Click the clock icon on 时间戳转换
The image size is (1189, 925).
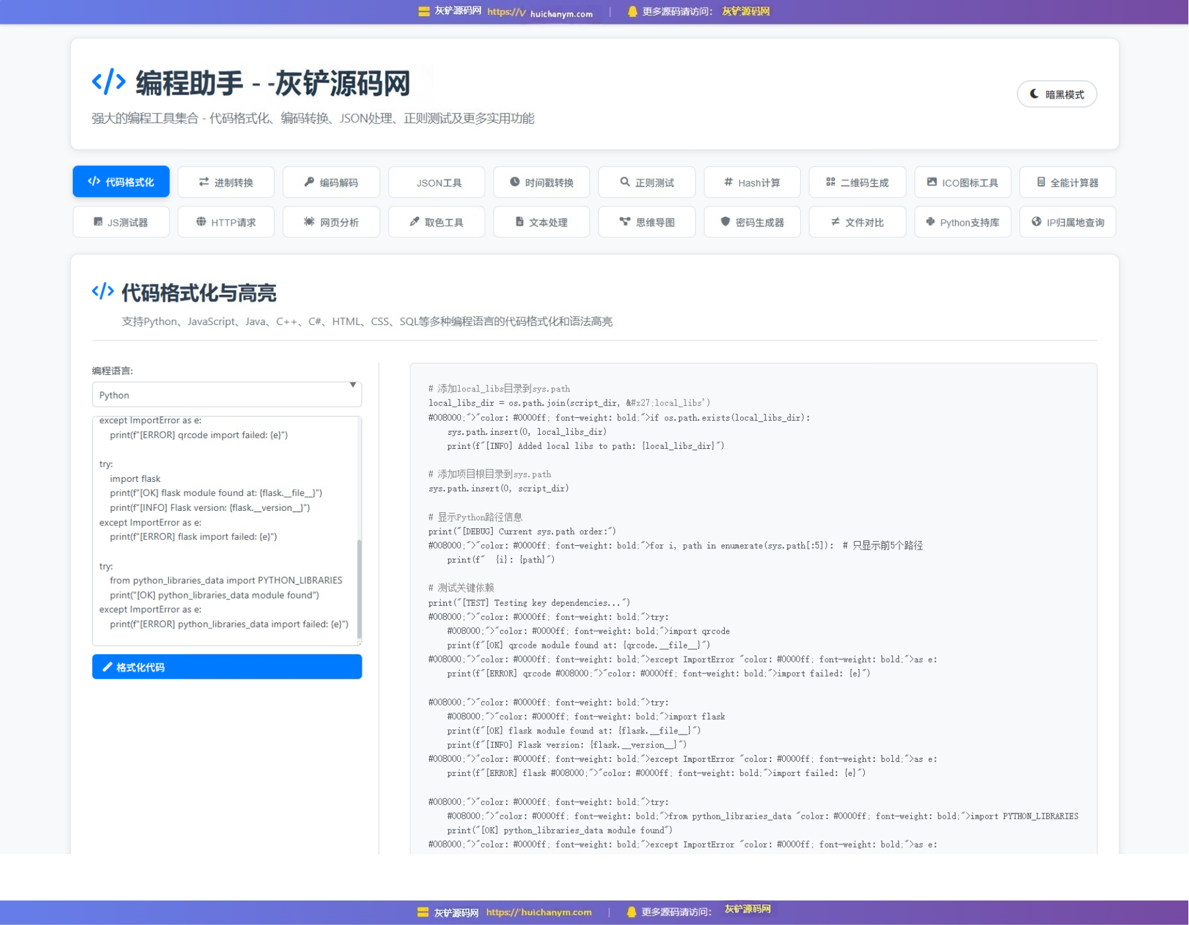point(515,182)
